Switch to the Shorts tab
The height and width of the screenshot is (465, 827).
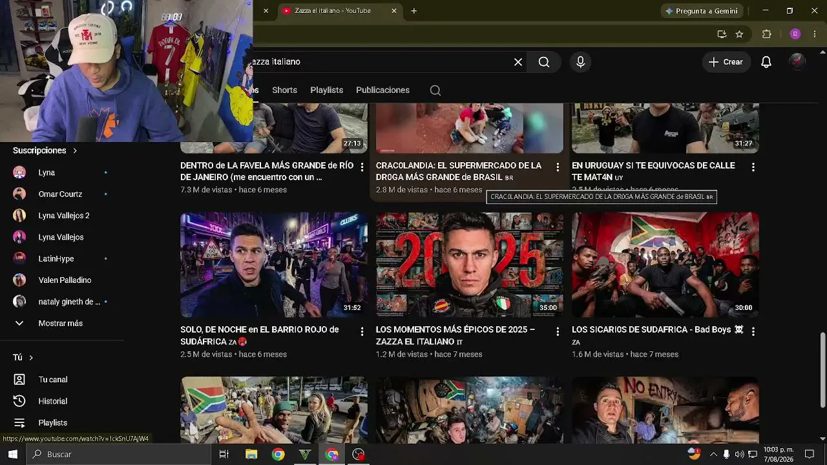284,90
